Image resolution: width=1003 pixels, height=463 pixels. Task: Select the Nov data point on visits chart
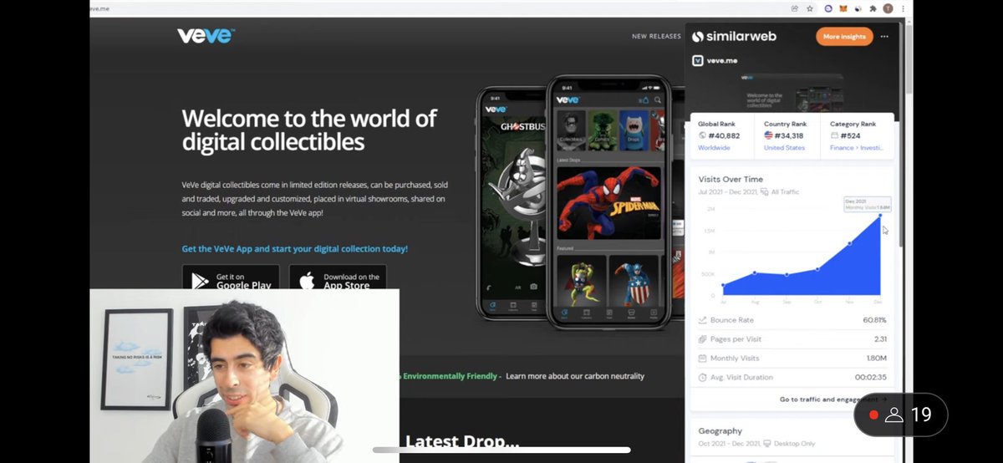[x=849, y=243]
